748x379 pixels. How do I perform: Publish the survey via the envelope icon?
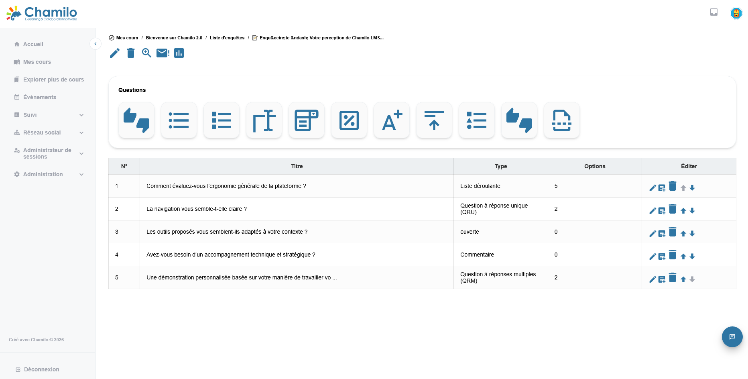click(162, 53)
